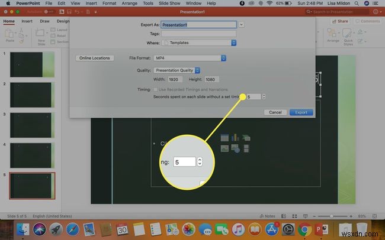Open the Slide Show menu
385x240 pixels.
click(169, 4)
